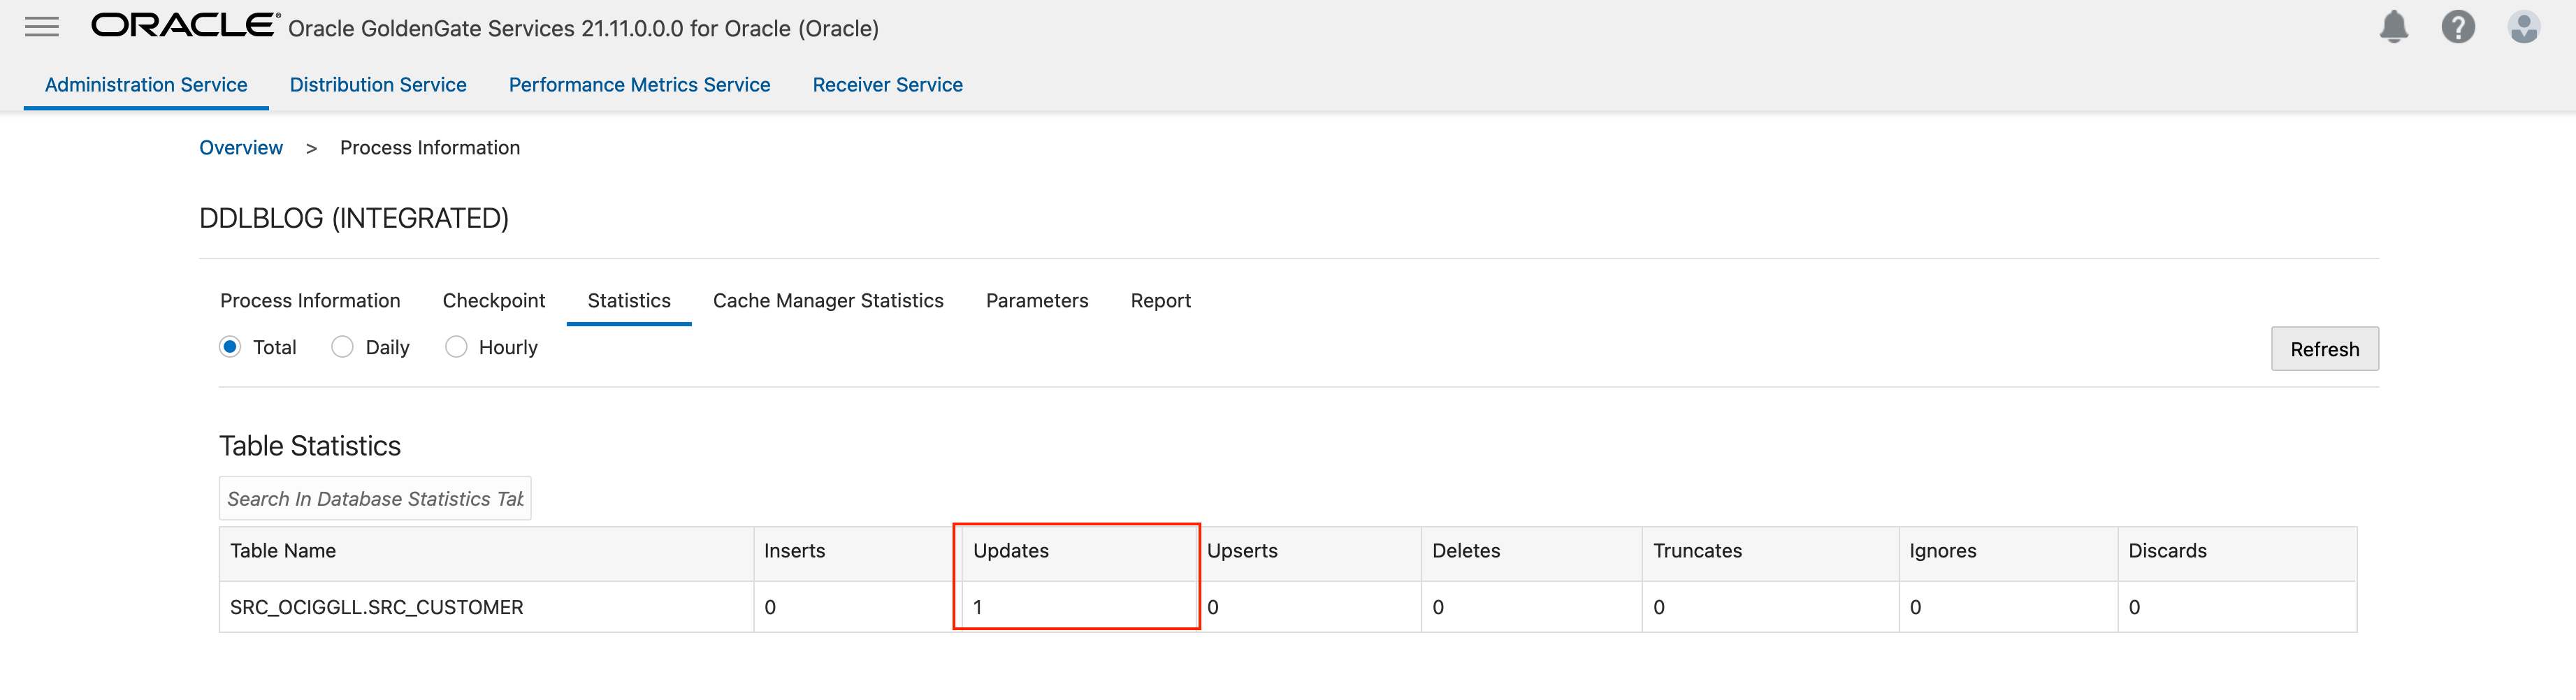Open the Checkpoint tab

[x=494, y=301]
